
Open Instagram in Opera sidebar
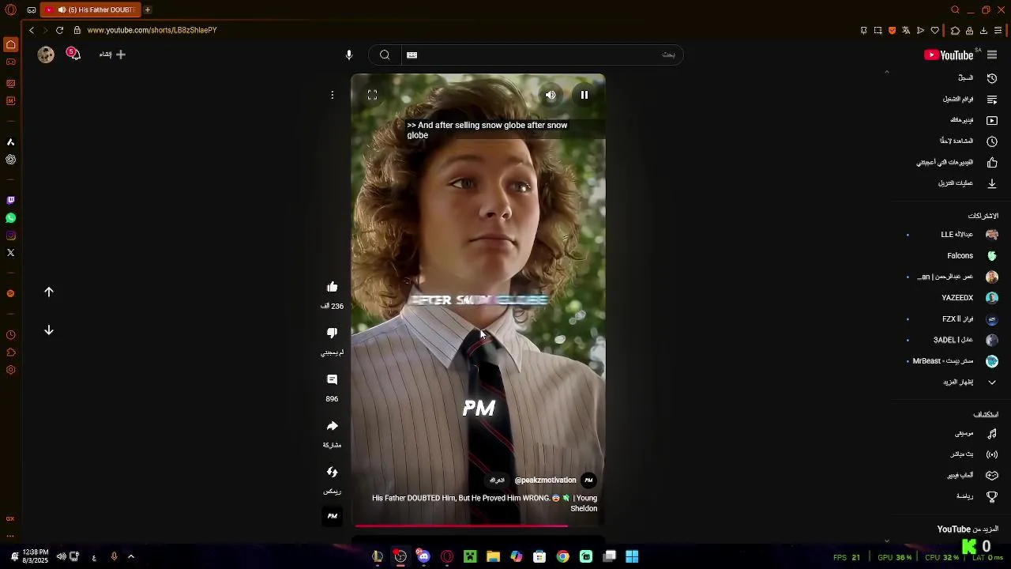(10, 236)
